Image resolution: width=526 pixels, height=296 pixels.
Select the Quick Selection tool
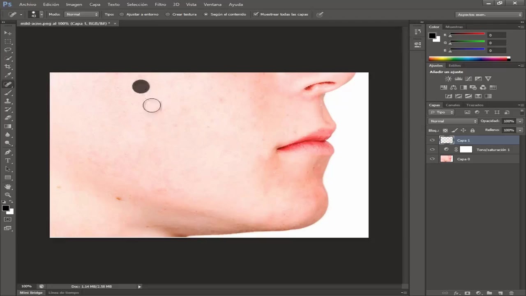[x=8, y=58]
